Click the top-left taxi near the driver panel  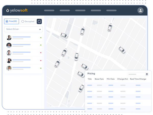coord(64,35)
